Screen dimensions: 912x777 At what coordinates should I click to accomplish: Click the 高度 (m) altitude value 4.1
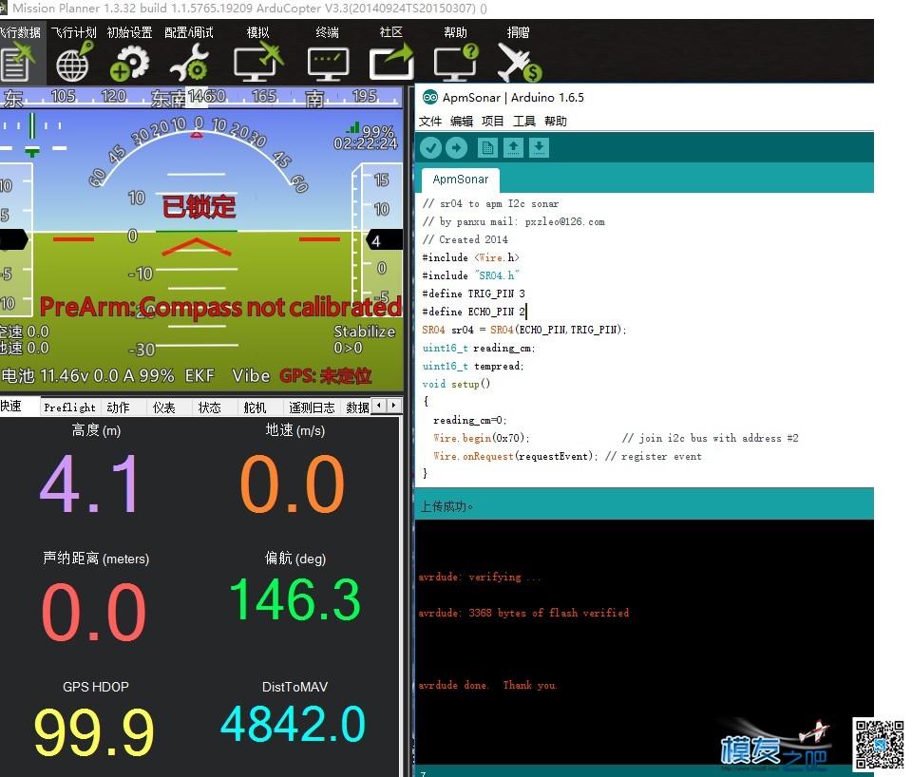click(x=90, y=483)
